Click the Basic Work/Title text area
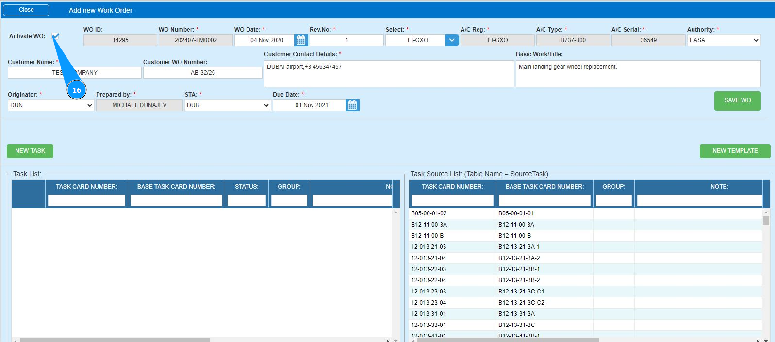This screenshot has width=775, height=342. (638, 74)
